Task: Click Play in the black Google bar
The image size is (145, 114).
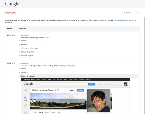Action: (54, 79)
